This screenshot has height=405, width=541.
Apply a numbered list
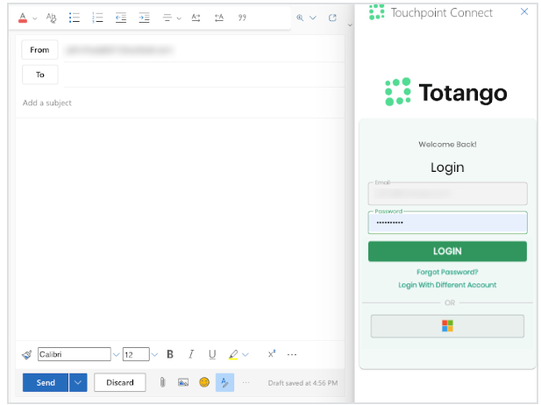(x=97, y=18)
